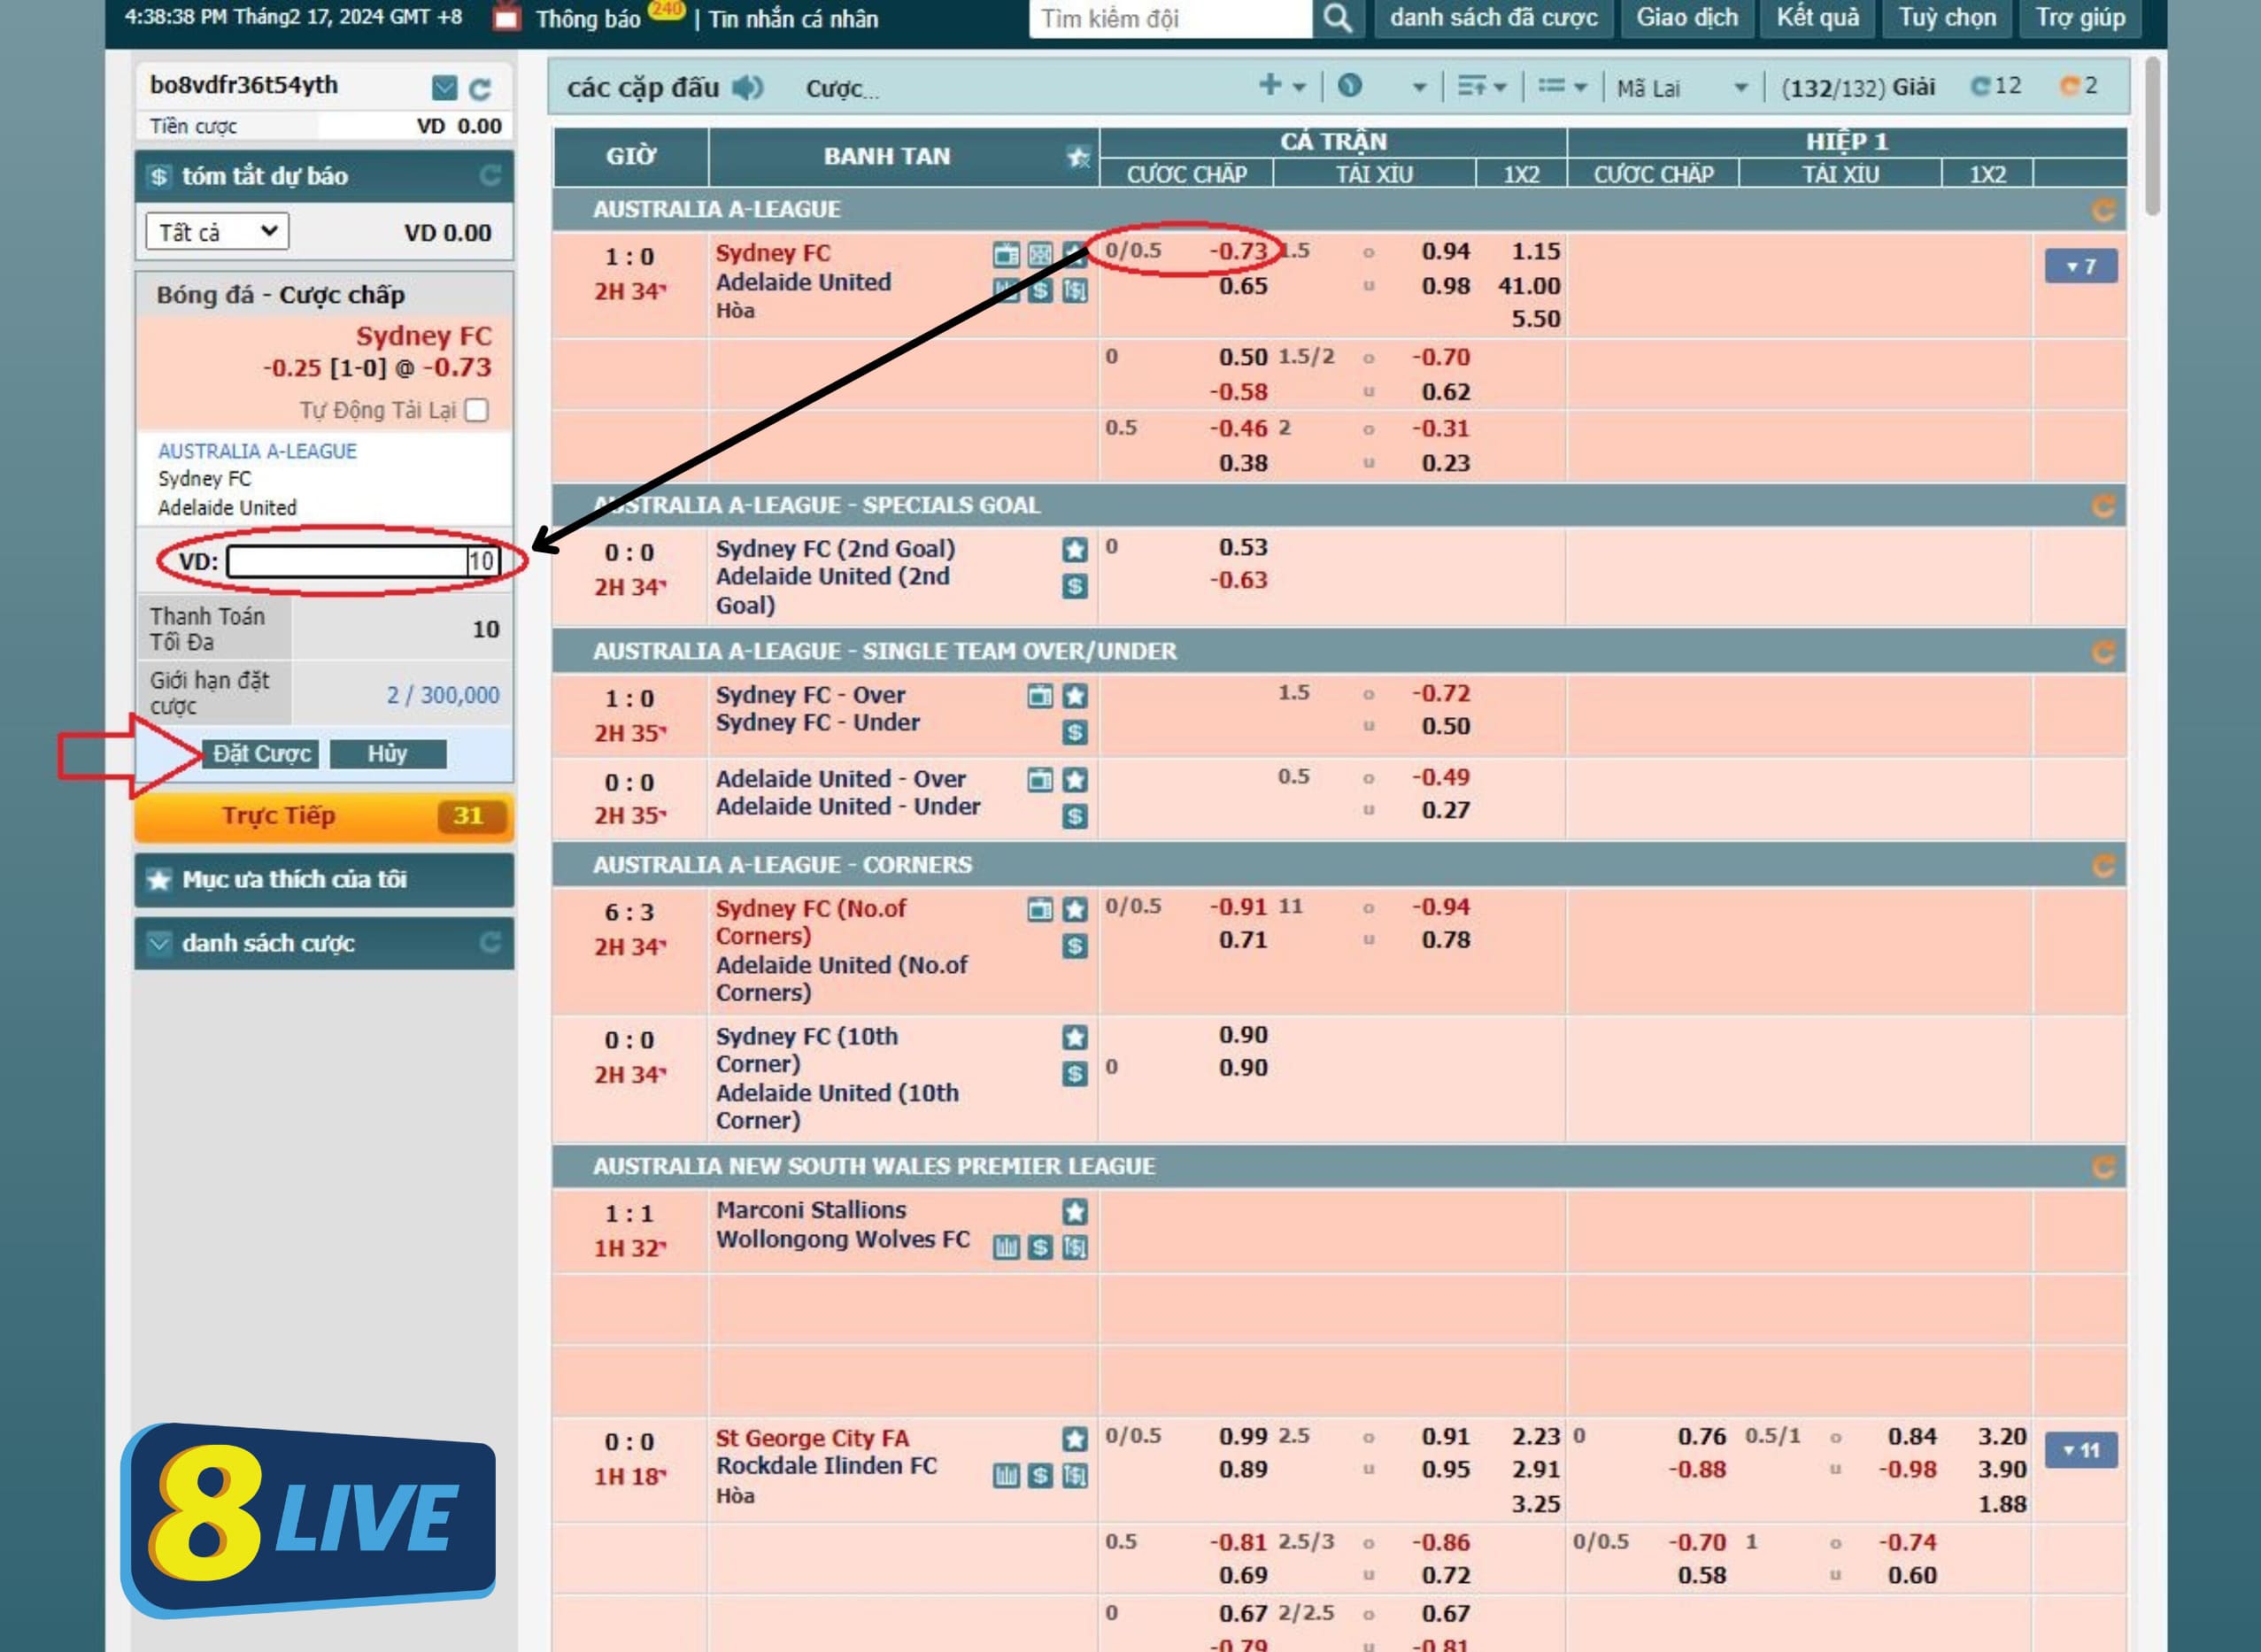Click the sound speaker icon beside các cặp đấu
The height and width of the screenshot is (1652, 2261).
[x=747, y=88]
